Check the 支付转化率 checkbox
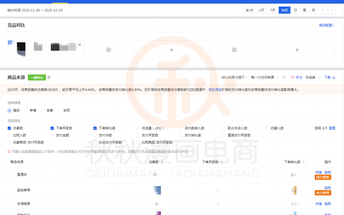 point(181,135)
